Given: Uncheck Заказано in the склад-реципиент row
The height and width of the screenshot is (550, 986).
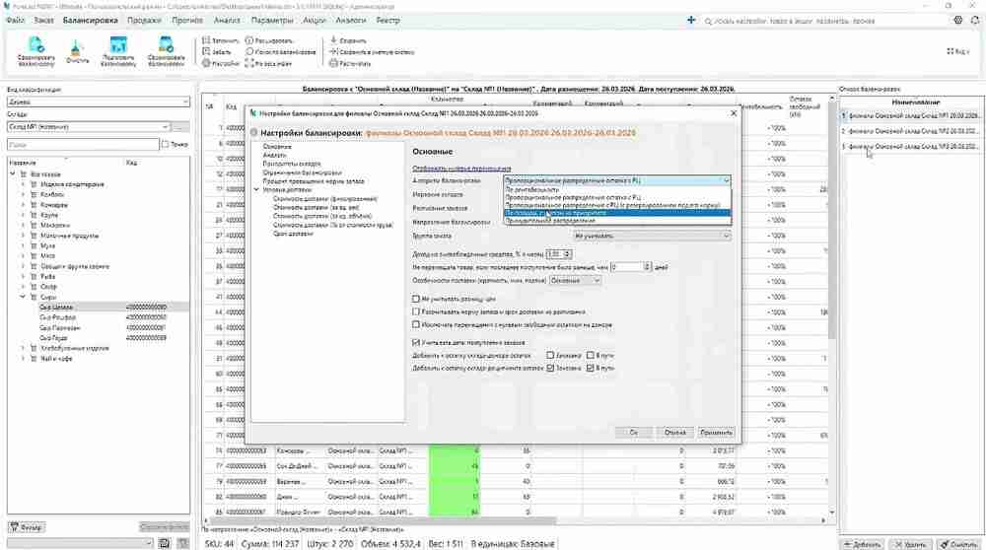Looking at the screenshot, I should tap(550, 368).
